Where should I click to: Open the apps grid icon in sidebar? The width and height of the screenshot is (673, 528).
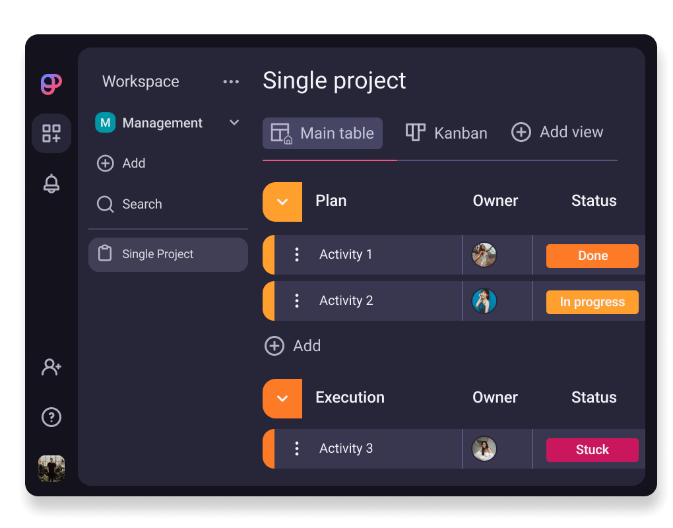tap(51, 133)
